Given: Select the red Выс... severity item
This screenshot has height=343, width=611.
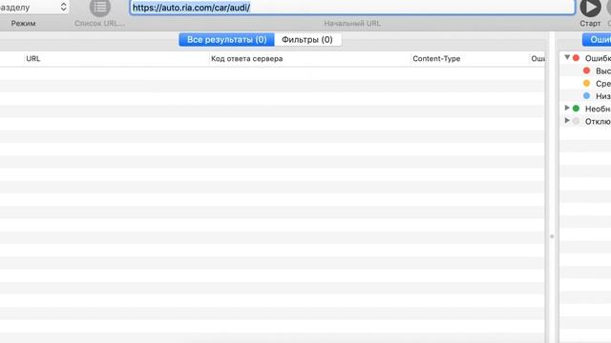Looking at the screenshot, I should point(597,71).
